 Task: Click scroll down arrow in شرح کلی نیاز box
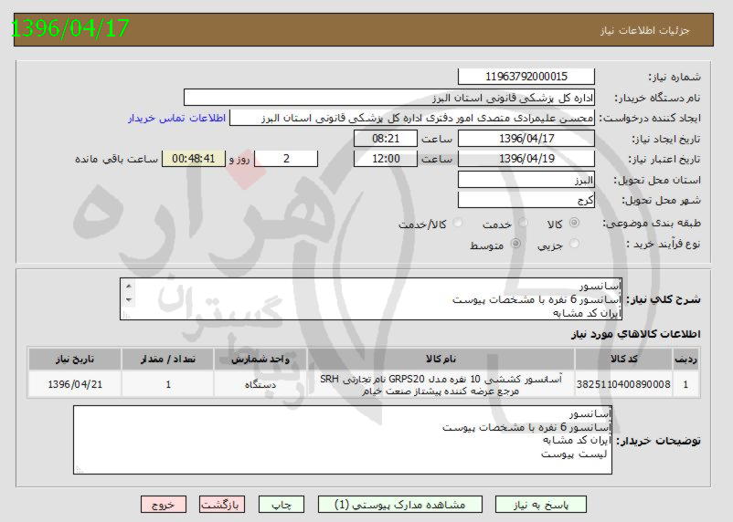tap(129, 299)
